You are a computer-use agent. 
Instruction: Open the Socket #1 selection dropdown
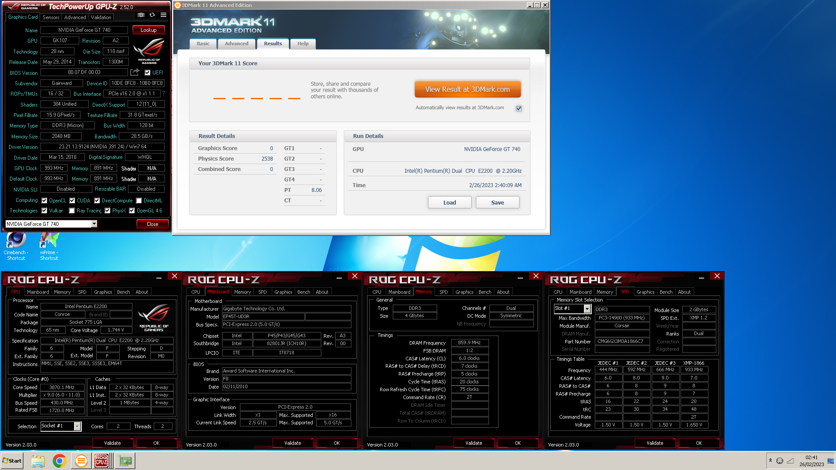(77, 426)
